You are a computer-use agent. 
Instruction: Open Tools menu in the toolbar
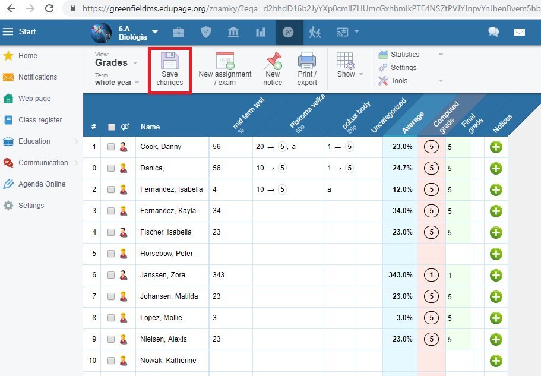coord(399,81)
